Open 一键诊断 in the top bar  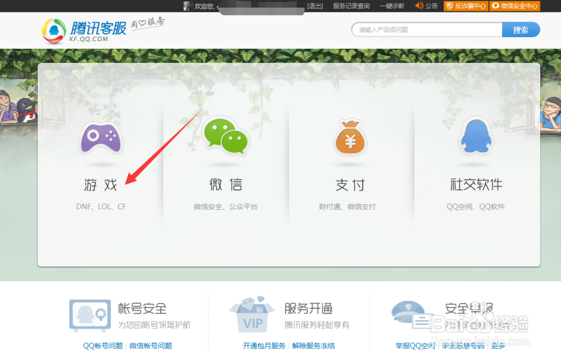[x=392, y=6]
